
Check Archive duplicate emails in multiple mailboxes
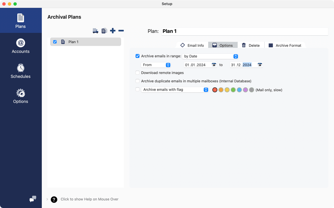(x=137, y=81)
